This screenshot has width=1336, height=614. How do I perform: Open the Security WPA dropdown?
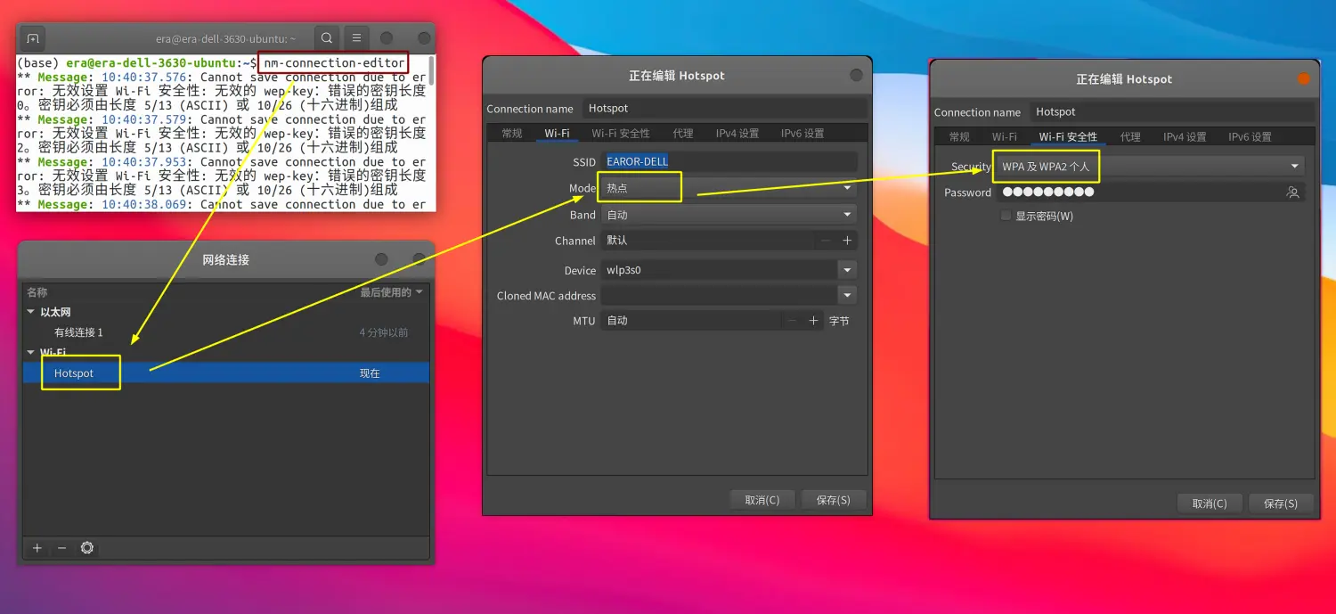point(1147,167)
